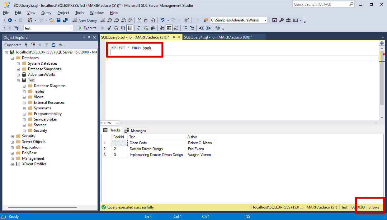The height and width of the screenshot is (220, 387).
Task: Open the Toolbox briefcase icon
Action: [x=288, y=20]
